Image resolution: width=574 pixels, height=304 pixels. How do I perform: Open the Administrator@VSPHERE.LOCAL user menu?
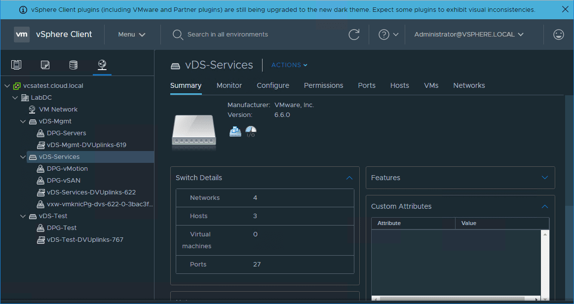pyautogui.click(x=469, y=35)
